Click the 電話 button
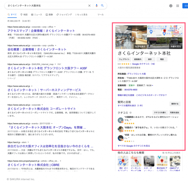The width and height of the screenshot is (188, 183). (162, 59)
